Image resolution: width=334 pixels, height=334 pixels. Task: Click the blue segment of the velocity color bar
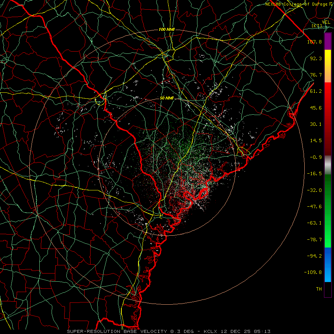pyautogui.click(x=328, y=265)
